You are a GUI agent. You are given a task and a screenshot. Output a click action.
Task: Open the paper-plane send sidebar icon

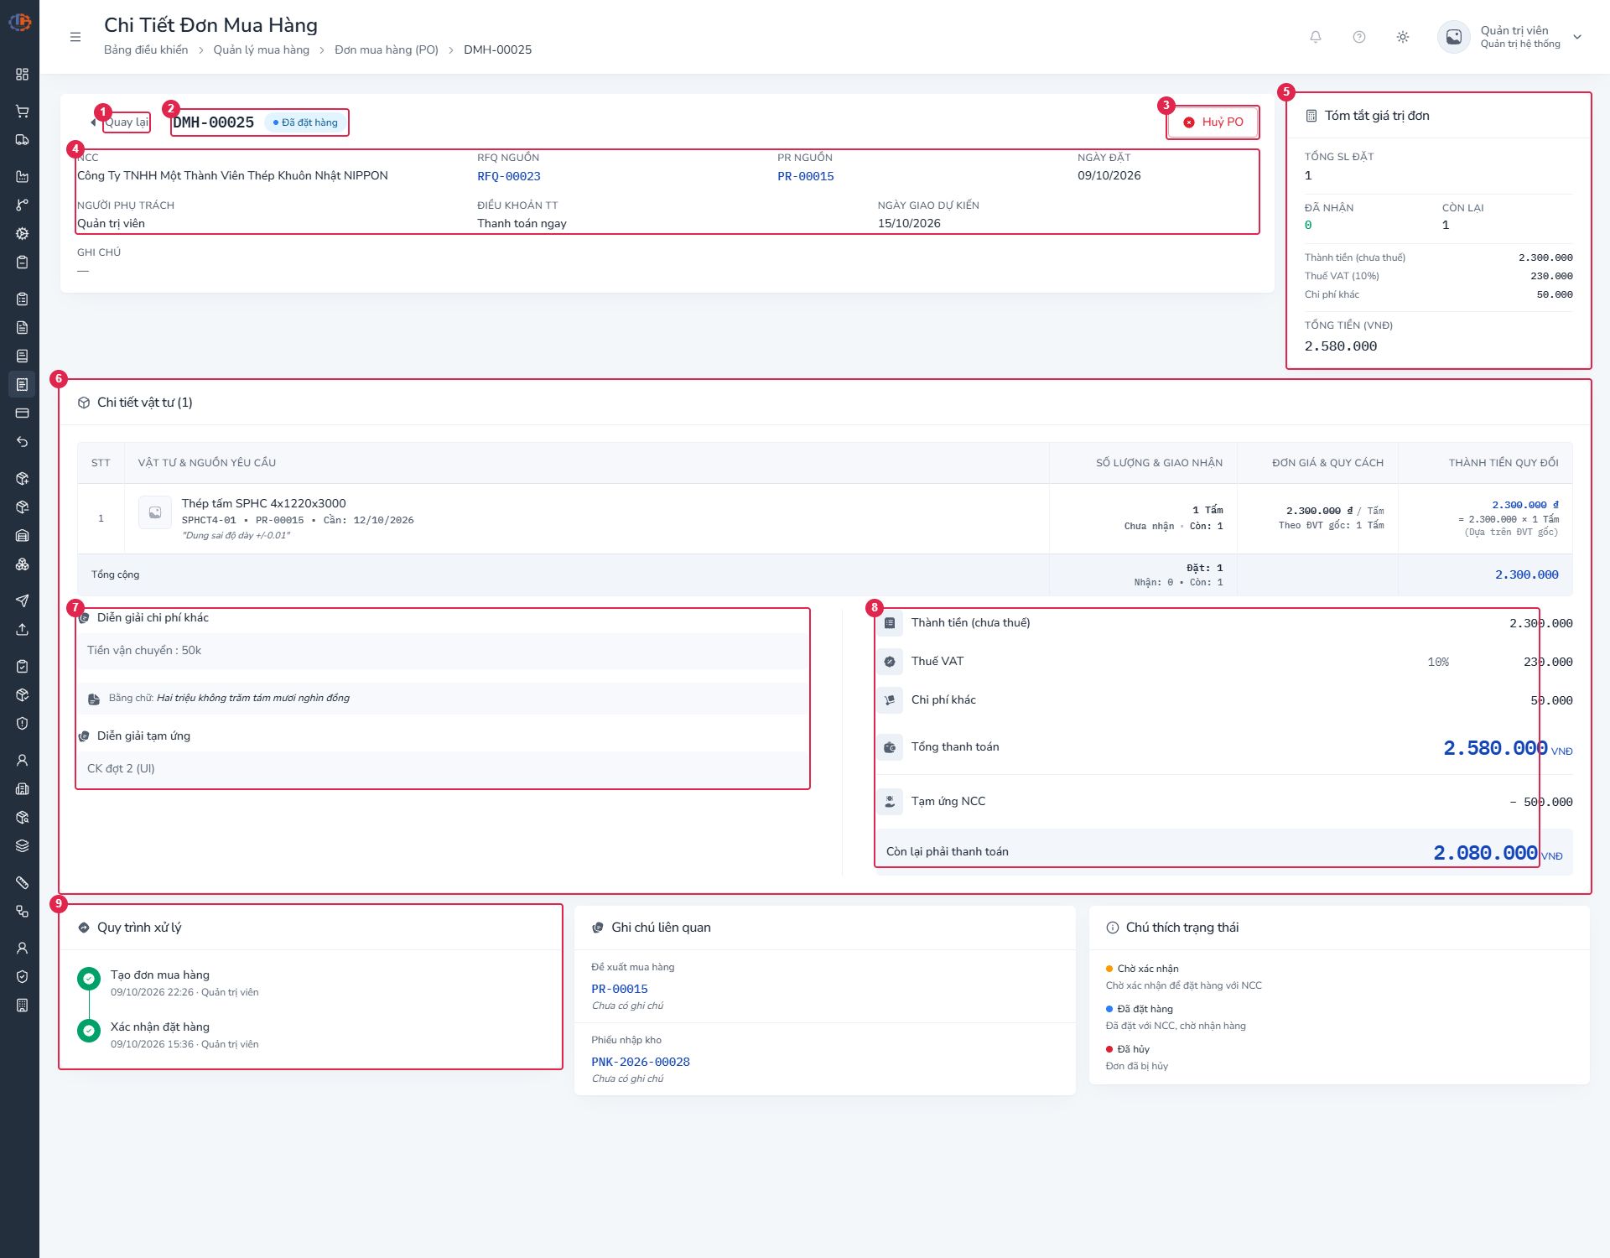[23, 601]
